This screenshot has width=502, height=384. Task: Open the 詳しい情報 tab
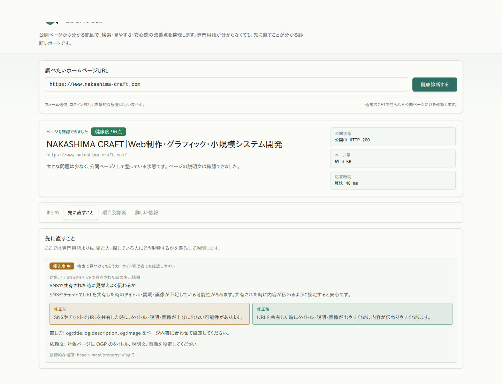tap(146, 213)
